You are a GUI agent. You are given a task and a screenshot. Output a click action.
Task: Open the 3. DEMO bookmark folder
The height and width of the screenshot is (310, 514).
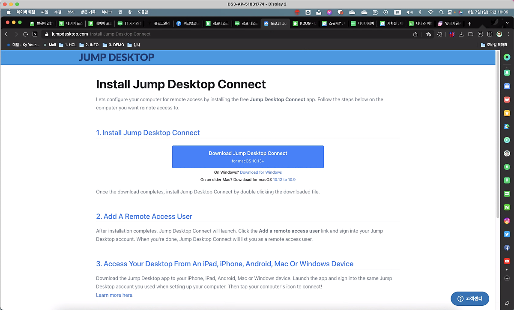point(114,45)
